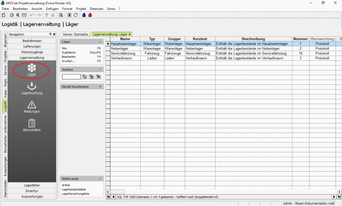The height and width of the screenshot is (206, 342).
Task: Close the Navigation panel
Action: pyautogui.click(x=54, y=34)
